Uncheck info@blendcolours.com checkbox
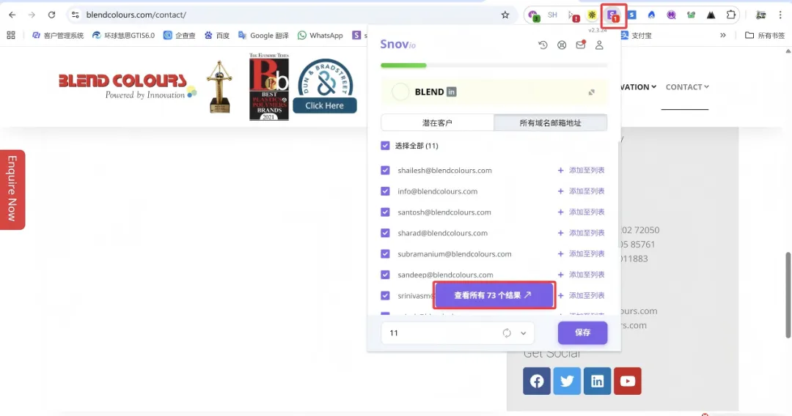The width and height of the screenshot is (792, 416). pyautogui.click(x=385, y=191)
